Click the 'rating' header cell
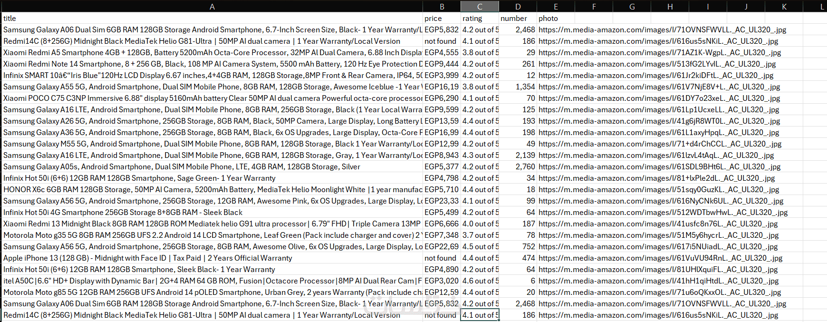The height and width of the screenshot is (322, 827). click(x=480, y=18)
